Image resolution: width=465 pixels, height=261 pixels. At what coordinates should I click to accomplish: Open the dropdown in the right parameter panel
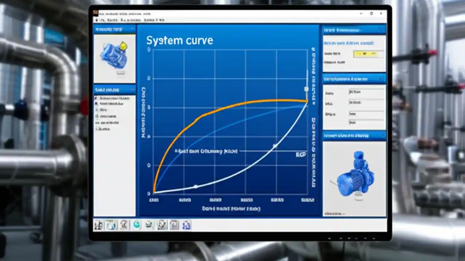[x=367, y=92]
